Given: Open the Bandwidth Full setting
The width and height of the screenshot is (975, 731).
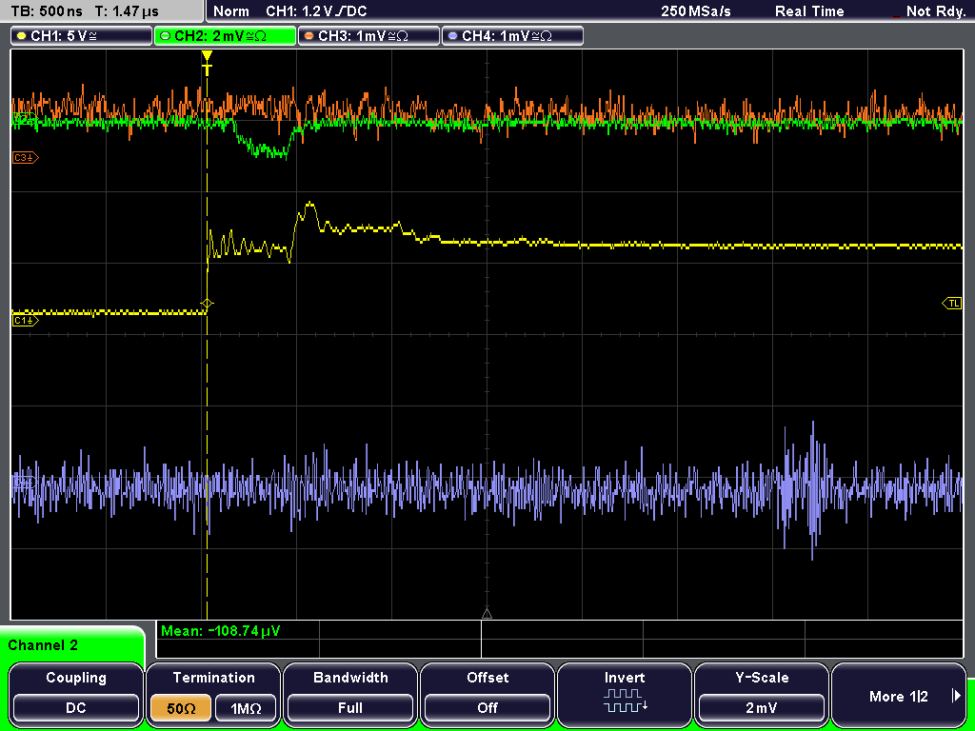Looking at the screenshot, I should (350, 694).
